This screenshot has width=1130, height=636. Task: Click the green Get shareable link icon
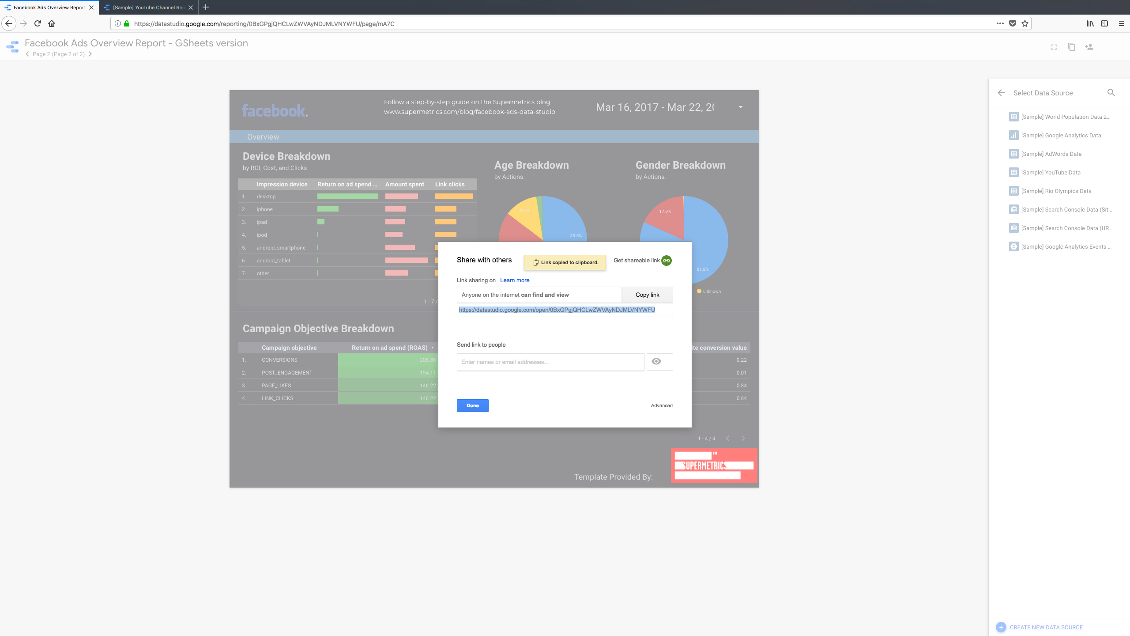[667, 261]
